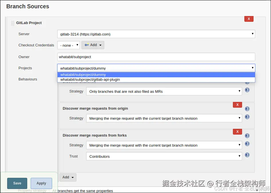Click the Behaviours label
271x193 pixels.
tap(28, 79)
